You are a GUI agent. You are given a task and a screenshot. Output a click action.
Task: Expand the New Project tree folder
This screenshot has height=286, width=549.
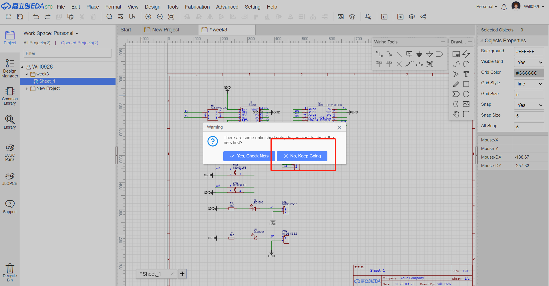pyautogui.click(x=27, y=89)
